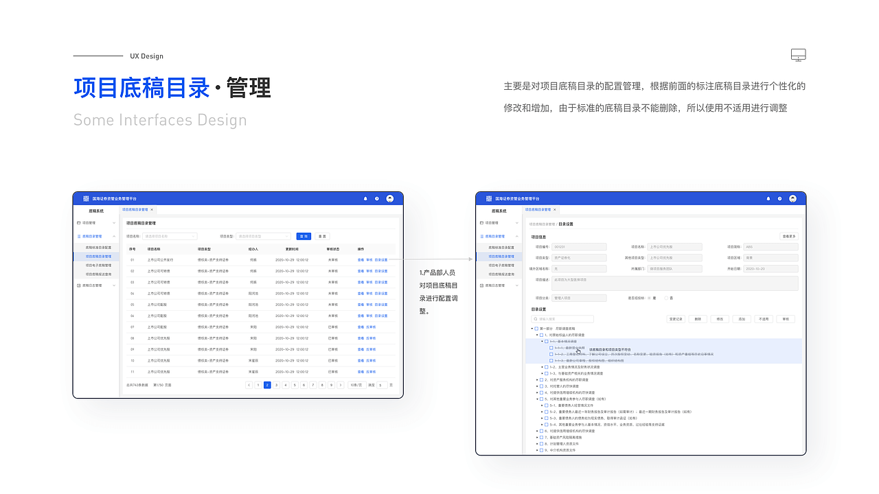Click search magnifier icon in 目录设置 search box
Image resolution: width=879 pixels, height=494 pixels.
click(536, 319)
